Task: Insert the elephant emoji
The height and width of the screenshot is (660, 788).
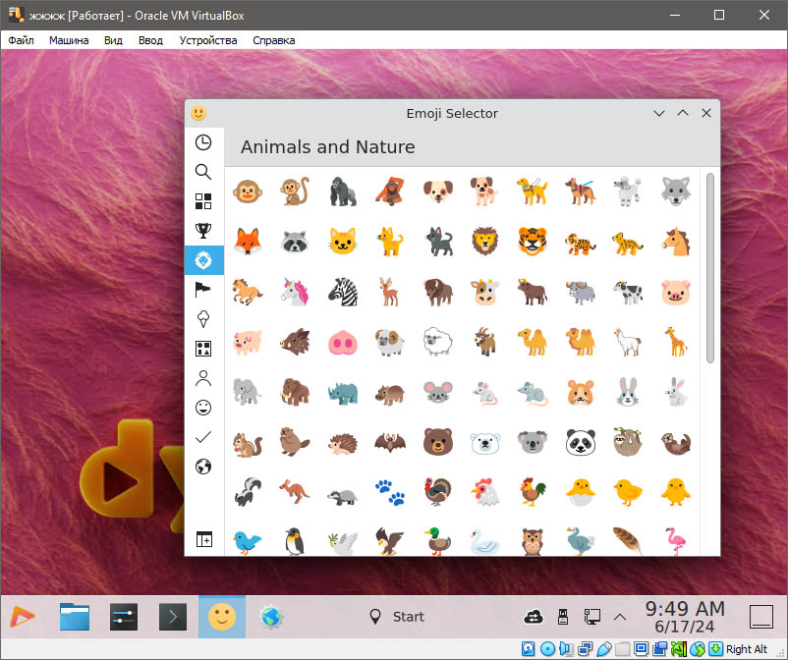Action: tap(248, 392)
